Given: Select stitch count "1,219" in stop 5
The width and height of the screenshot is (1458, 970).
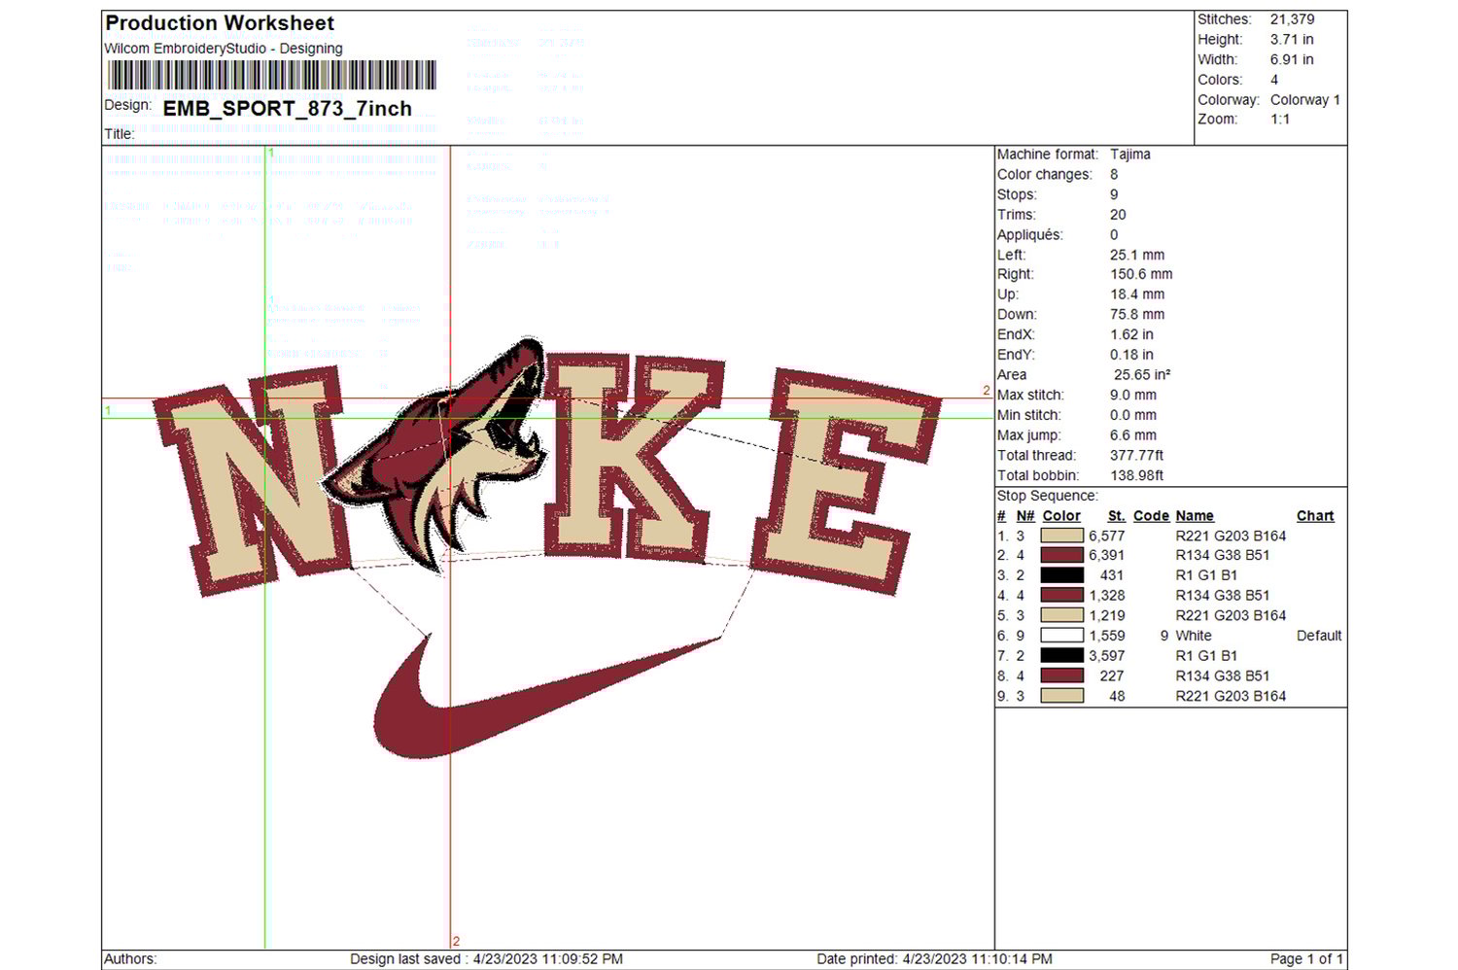Looking at the screenshot, I should [1107, 615].
